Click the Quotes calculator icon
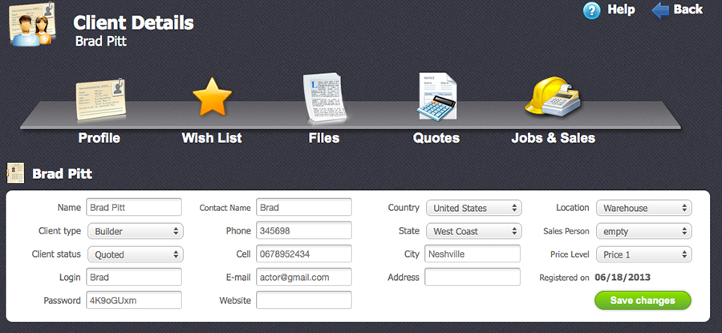This screenshot has height=333, width=722. click(436, 96)
